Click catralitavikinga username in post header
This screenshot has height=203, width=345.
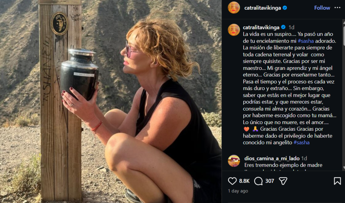tap(262, 8)
